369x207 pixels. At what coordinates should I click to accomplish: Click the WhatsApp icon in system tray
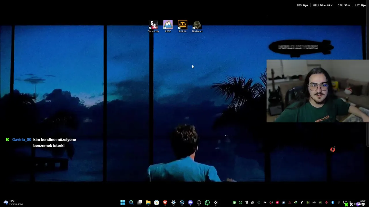(x=240, y=202)
